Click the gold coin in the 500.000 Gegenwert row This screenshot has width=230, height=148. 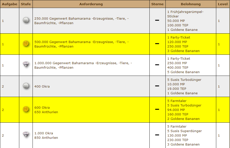[26, 44]
